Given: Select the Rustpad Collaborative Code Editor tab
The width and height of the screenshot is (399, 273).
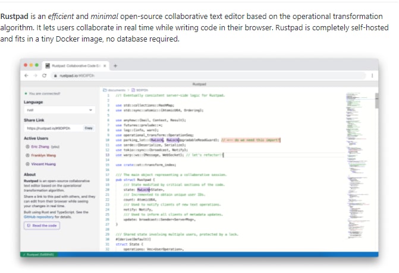Looking at the screenshot, I should (x=76, y=66).
